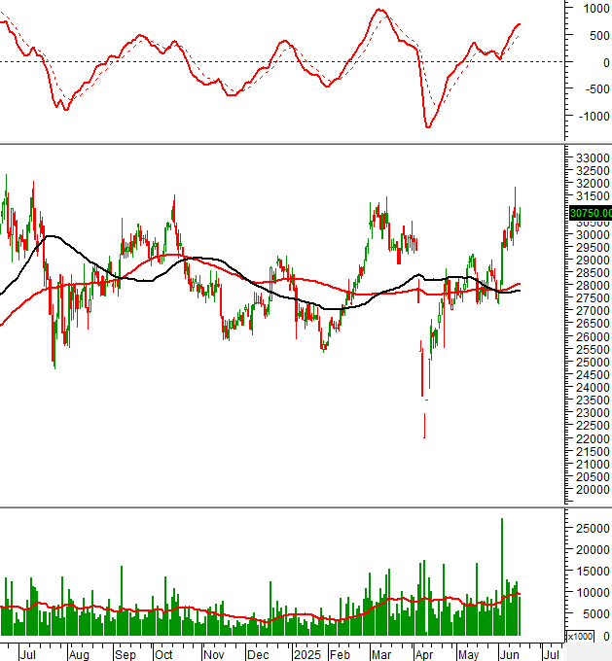The height and width of the screenshot is (661, 612).
Task: Click the 26500 price axis label
Action: pyautogui.click(x=593, y=324)
